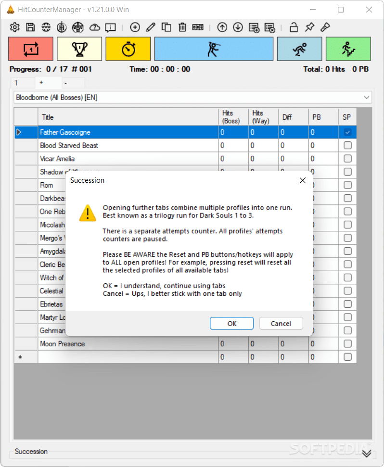The width and height of the screenshot is (384, 467).
Task: Move split down with down-arrow icon
Action: point(238,27)
